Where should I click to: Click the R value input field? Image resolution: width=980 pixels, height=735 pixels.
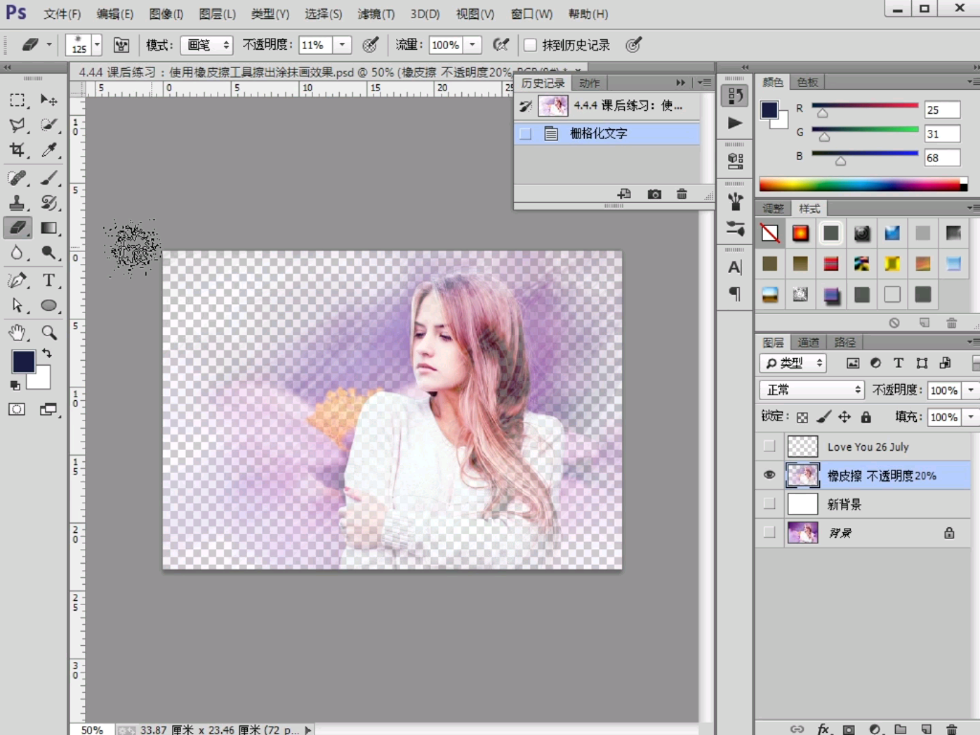[944, 110]
